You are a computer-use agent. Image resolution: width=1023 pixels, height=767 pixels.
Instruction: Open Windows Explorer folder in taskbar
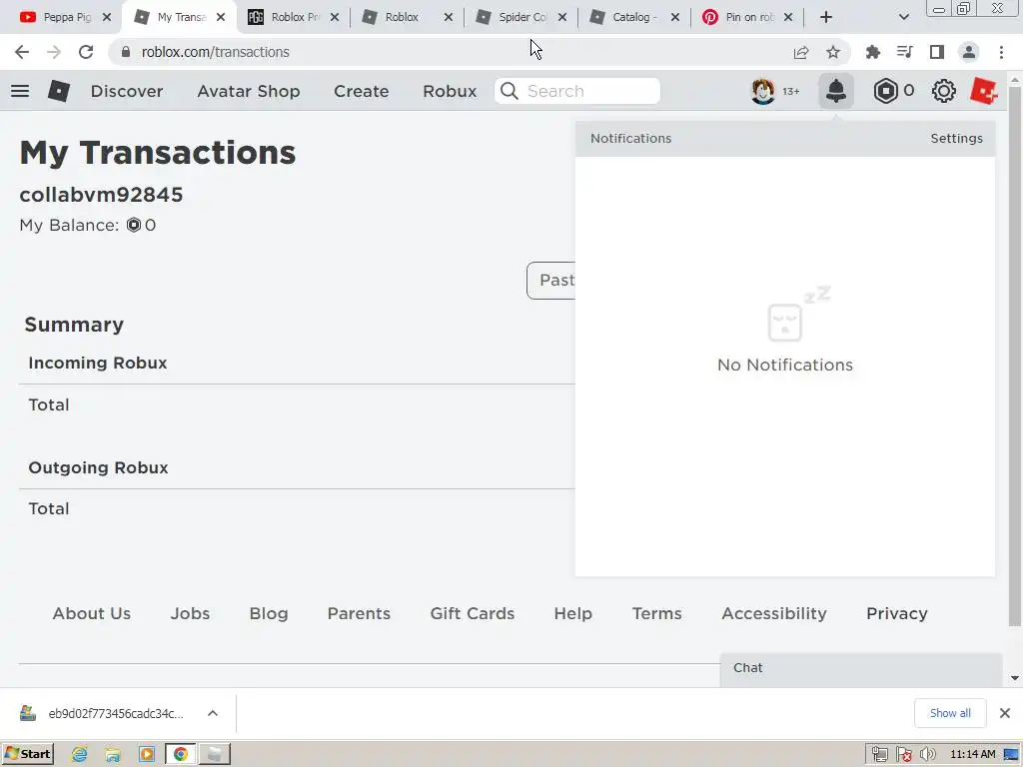(x=113, y=754)
